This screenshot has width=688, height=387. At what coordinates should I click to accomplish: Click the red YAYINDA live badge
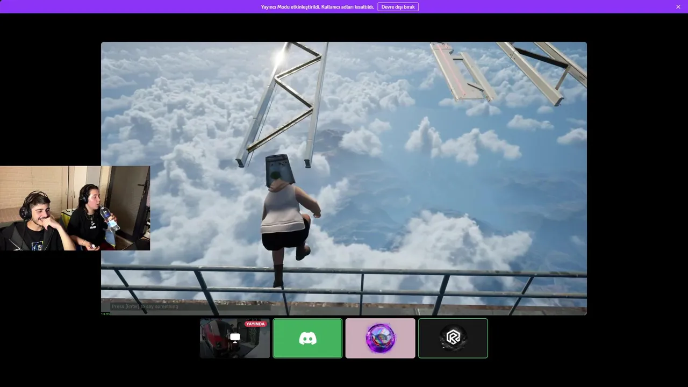[255, 324]
